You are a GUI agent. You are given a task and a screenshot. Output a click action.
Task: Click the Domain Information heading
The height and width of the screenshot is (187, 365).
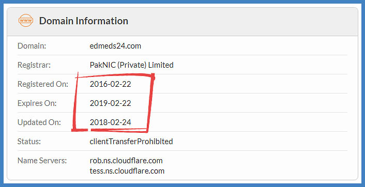click(84, 21)
